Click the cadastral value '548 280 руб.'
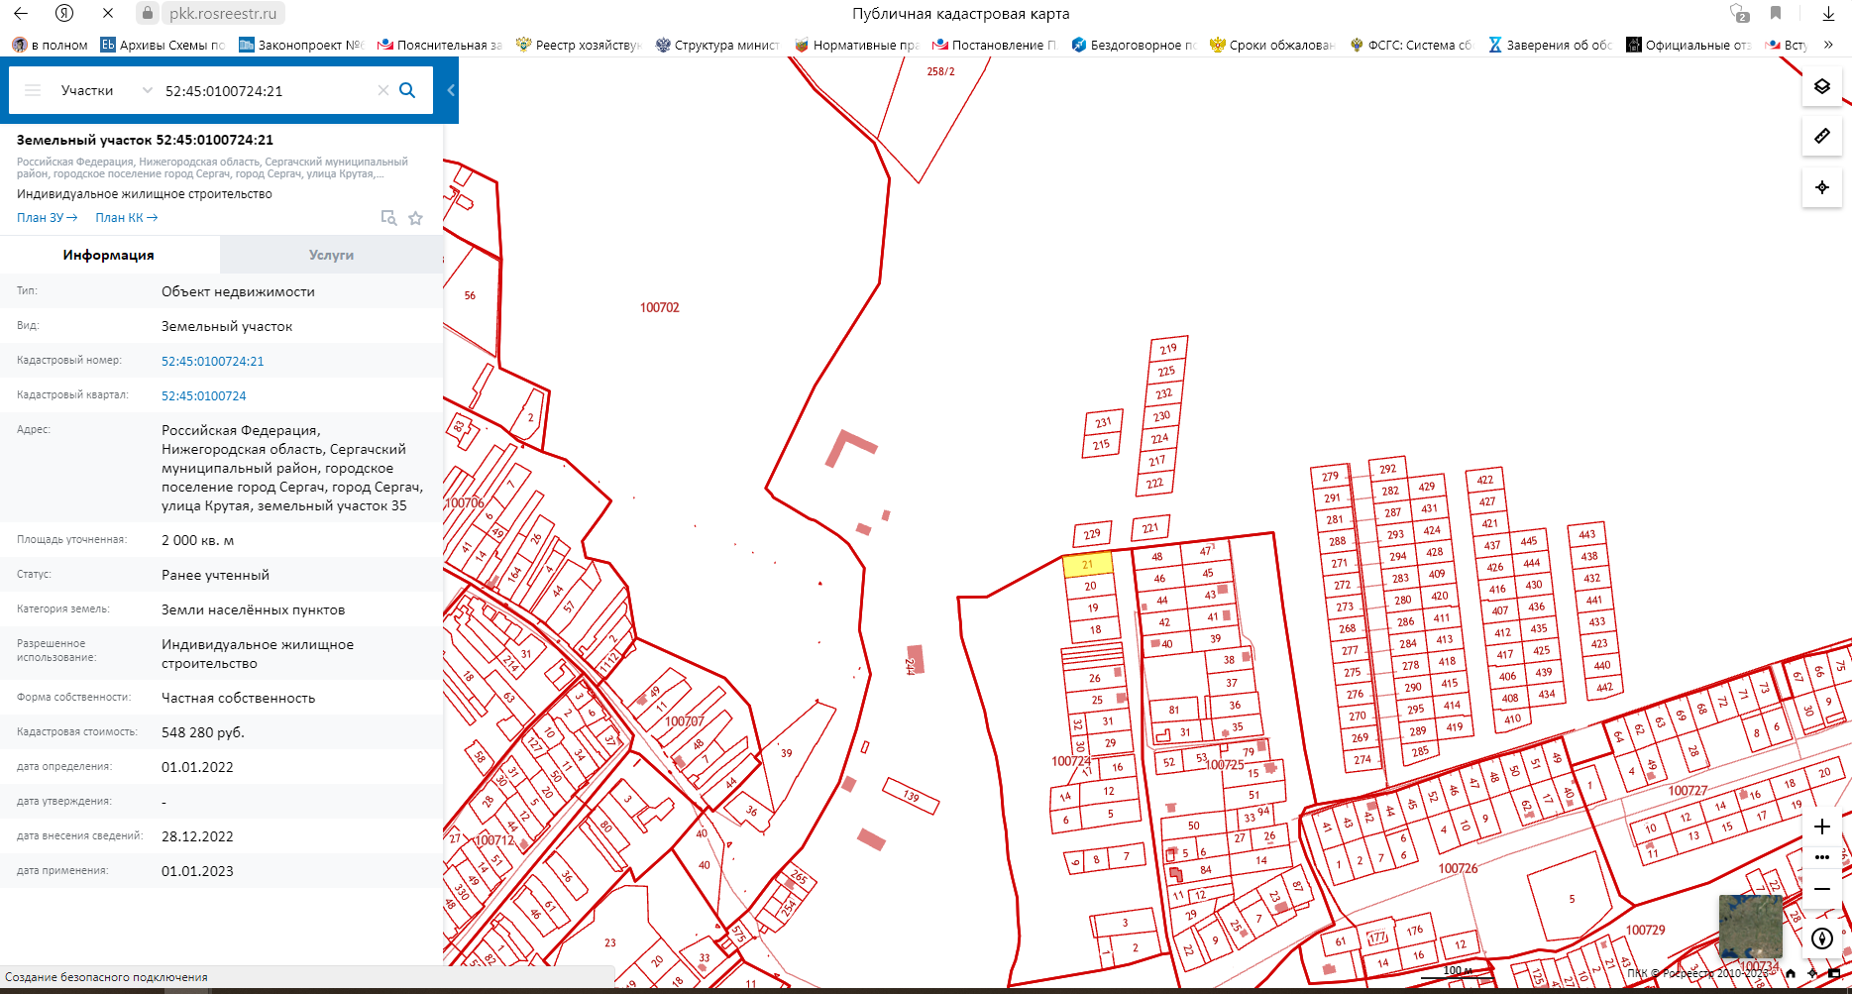1852x994 pixels. tap(203, 732)
